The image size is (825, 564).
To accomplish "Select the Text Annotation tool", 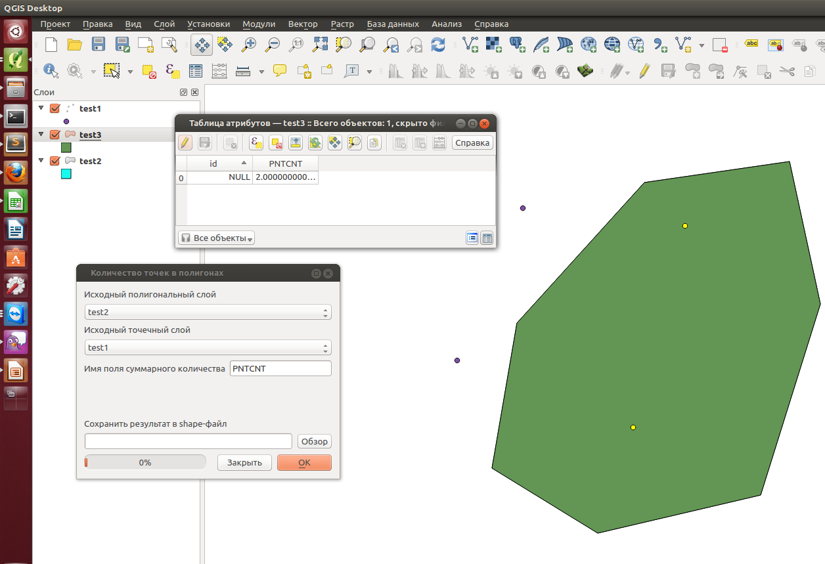I will tap(353, 70).
